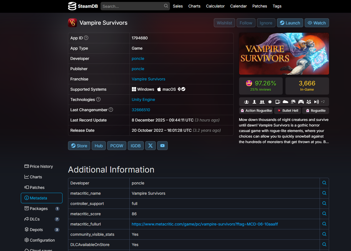Open the Hub link button
Viewport: 351px width, 251px height.
[99, 146]
